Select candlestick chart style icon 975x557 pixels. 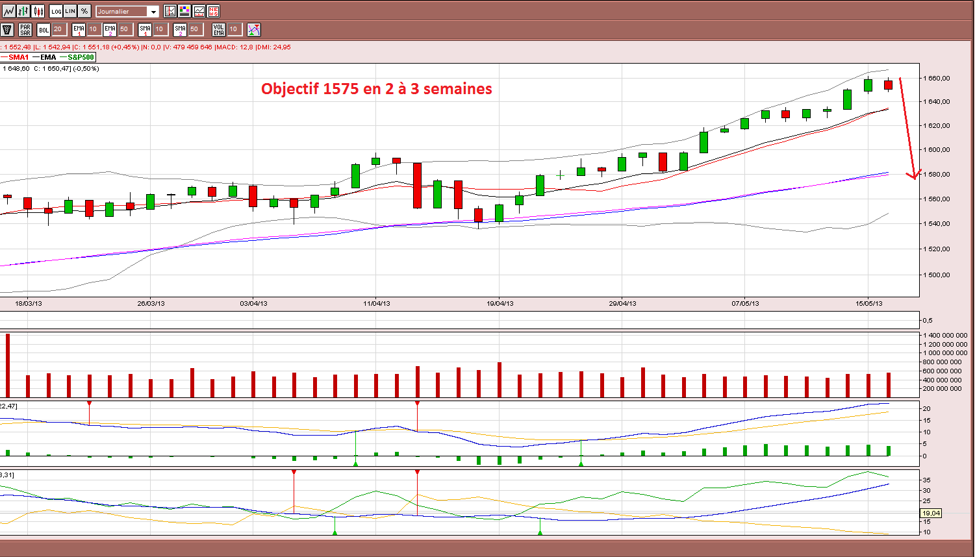(38, 11)
